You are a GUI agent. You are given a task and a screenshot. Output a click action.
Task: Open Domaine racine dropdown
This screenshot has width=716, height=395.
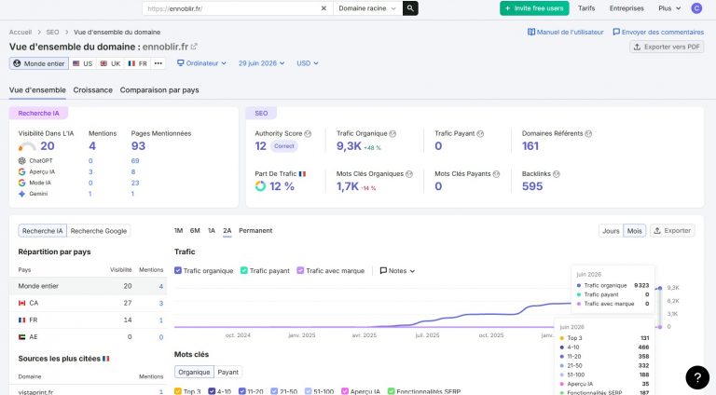367,8
